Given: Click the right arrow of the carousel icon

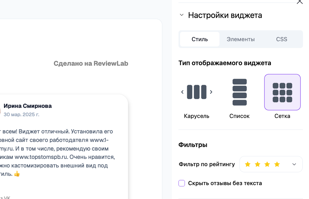Looking at the screenshot, I should point(211,92).
